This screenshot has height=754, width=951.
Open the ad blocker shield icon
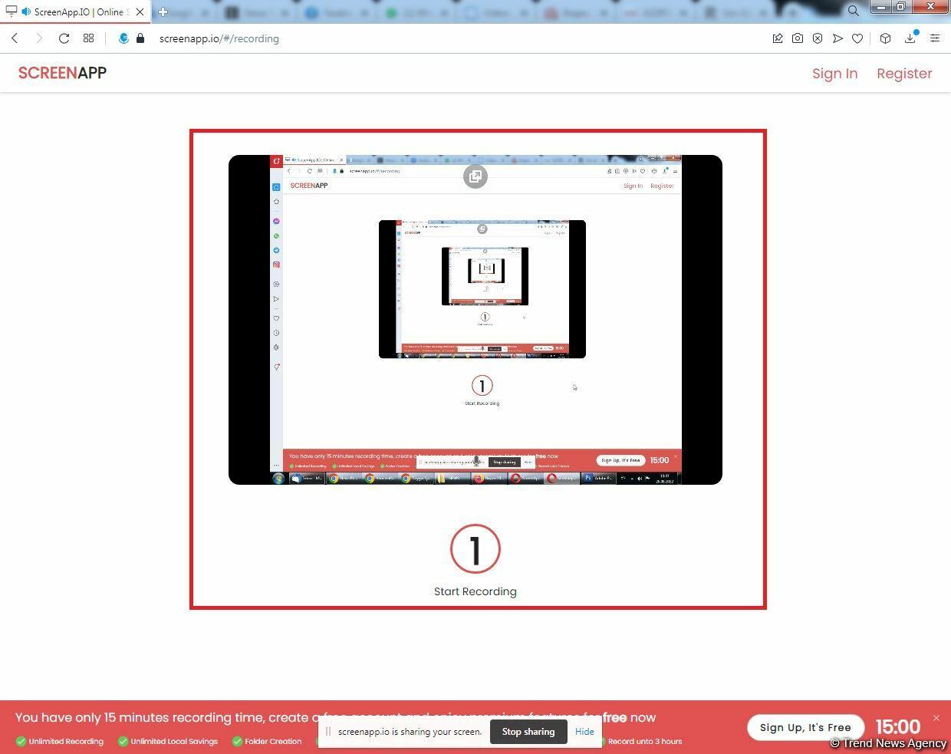pos(818,38)
